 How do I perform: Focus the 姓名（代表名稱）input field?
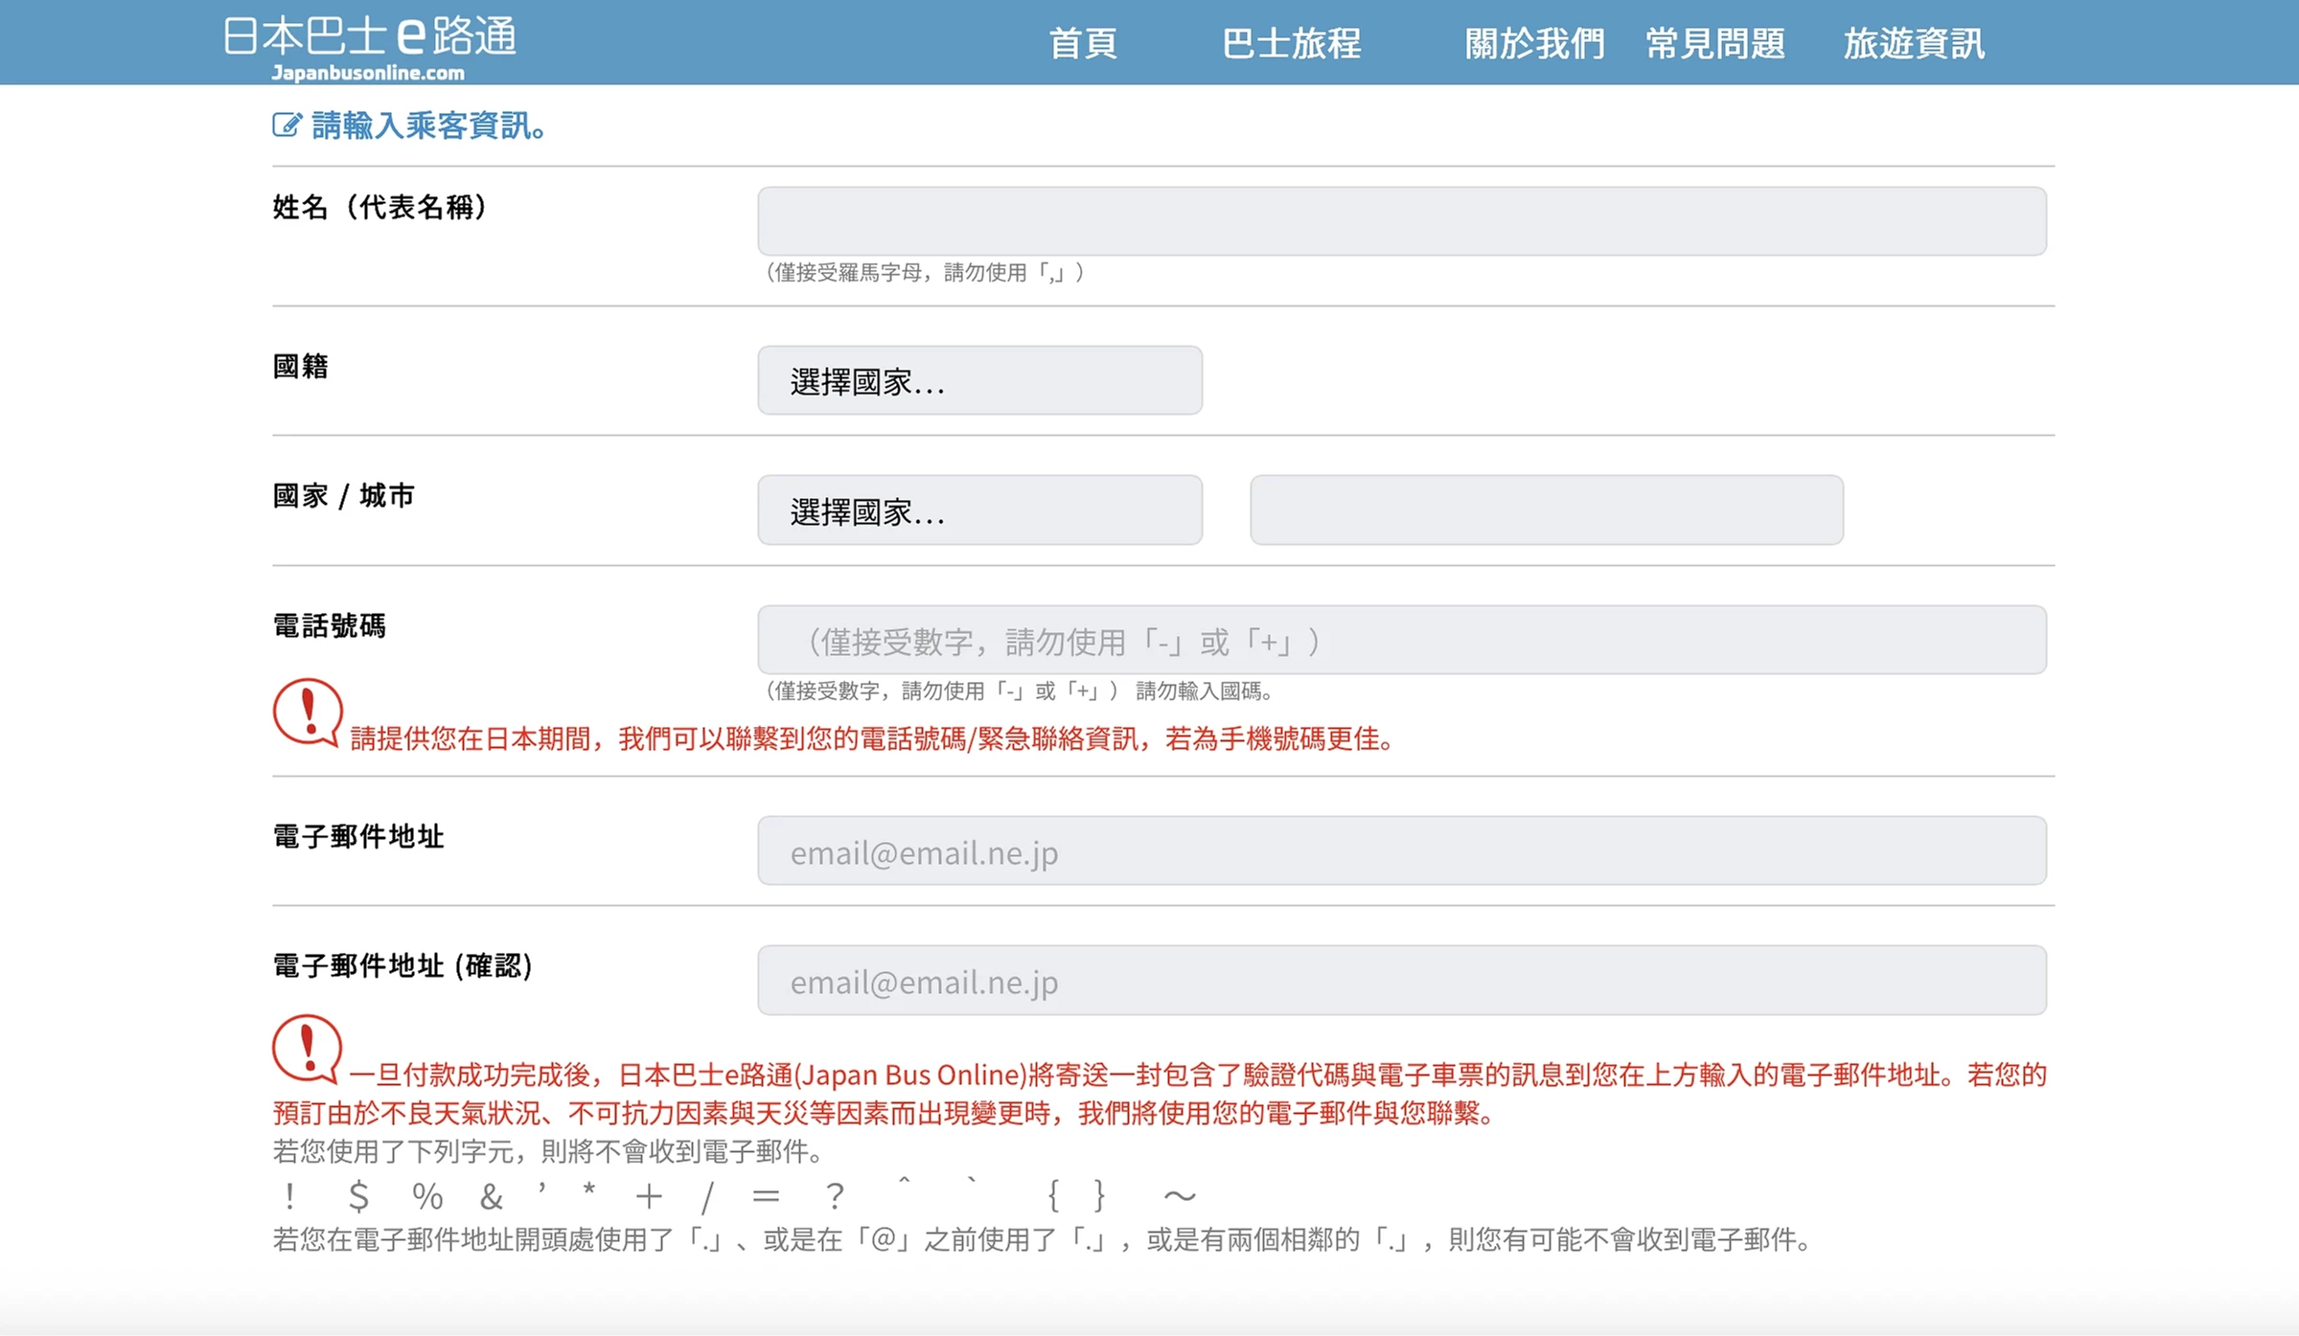[x=1402, y=221]
